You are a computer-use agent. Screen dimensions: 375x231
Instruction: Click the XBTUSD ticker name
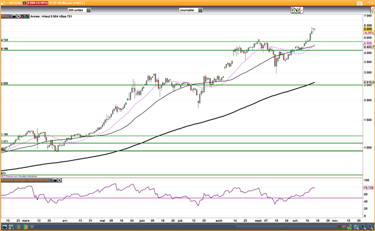click(15, 3)
